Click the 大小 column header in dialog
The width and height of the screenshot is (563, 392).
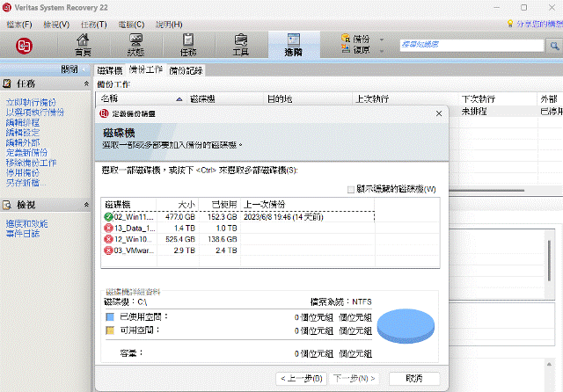pos(178,205)
